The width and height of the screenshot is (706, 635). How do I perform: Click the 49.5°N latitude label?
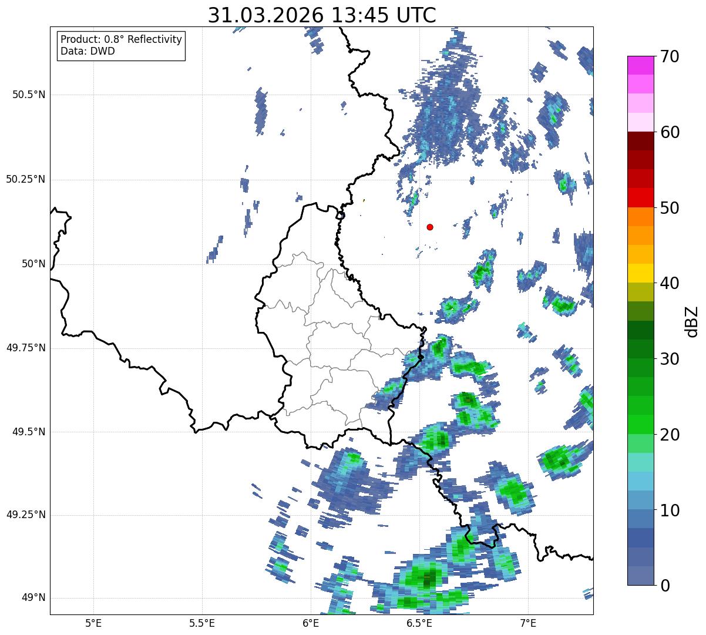coord(29,432)
